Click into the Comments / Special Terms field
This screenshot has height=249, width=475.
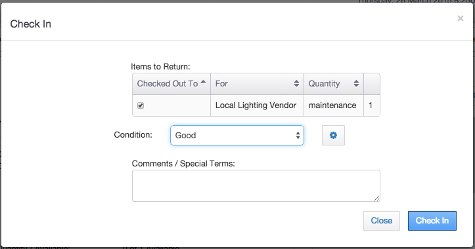pyautogui.click(x=256, y=185)
